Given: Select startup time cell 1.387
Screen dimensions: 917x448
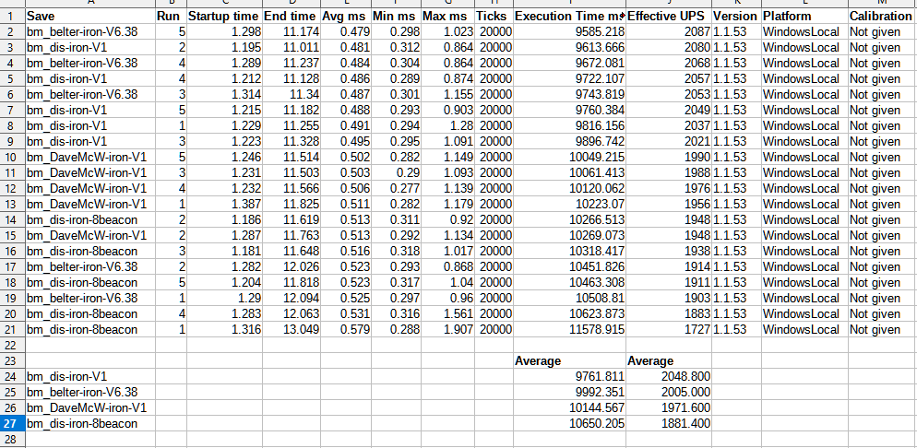Looking at the screenshot, I should (x=224, y=205).
